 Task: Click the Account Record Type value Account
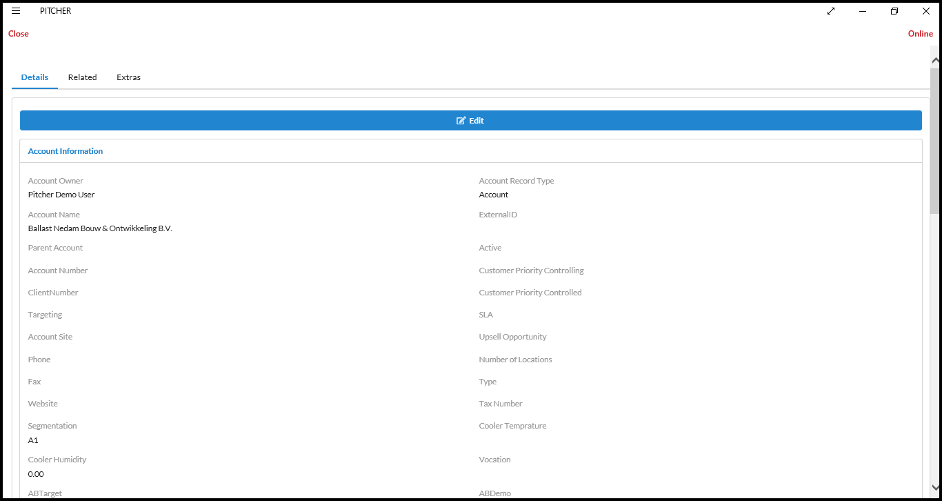(494, 194)
